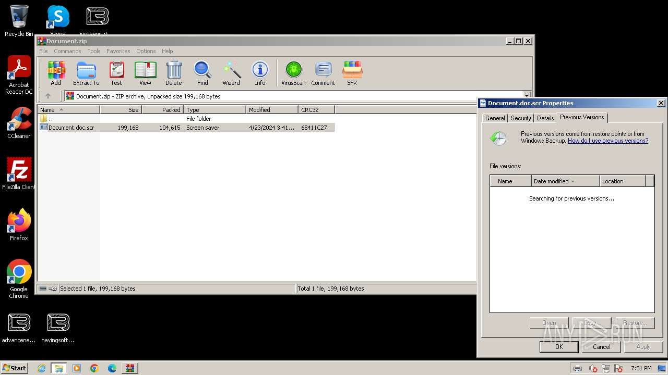Click the View toolbar icon
This screenshot has height=375, width=668.
tap(145, 73)
